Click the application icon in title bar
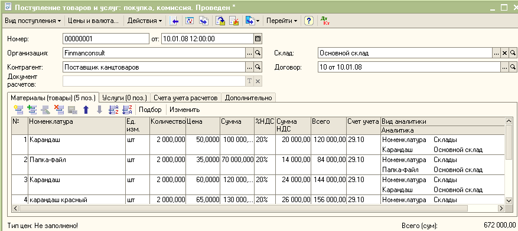This screenshot has width=518, height=231. (x=8, y=6)
